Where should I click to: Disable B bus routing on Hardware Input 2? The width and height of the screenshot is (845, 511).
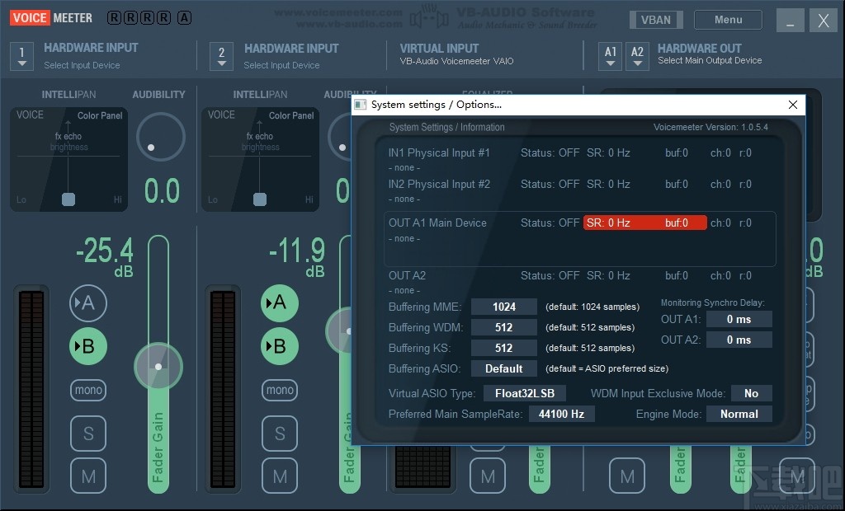tap(280, 346)
